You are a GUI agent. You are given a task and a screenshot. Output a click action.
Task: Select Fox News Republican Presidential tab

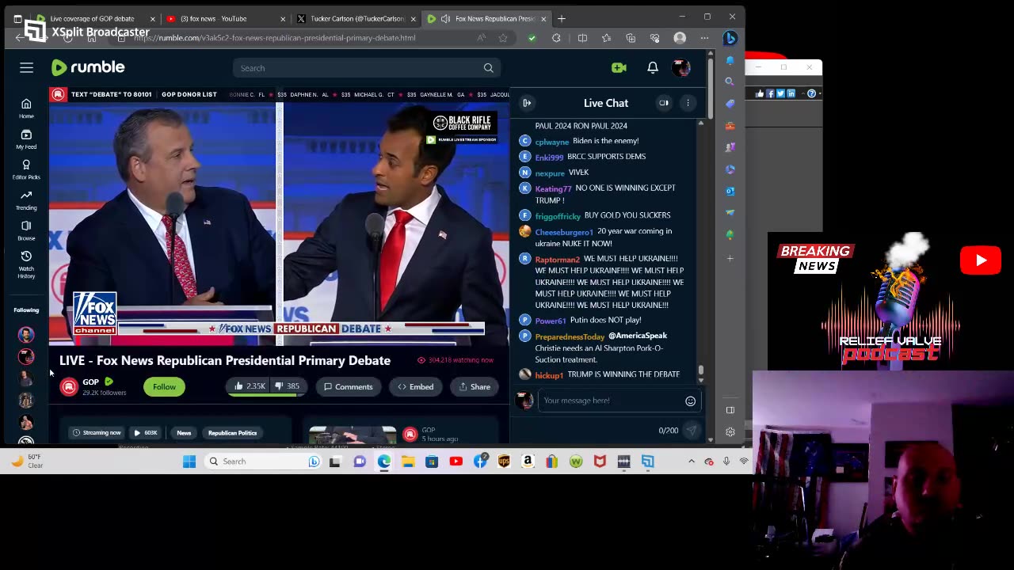(x=496, y=18)
